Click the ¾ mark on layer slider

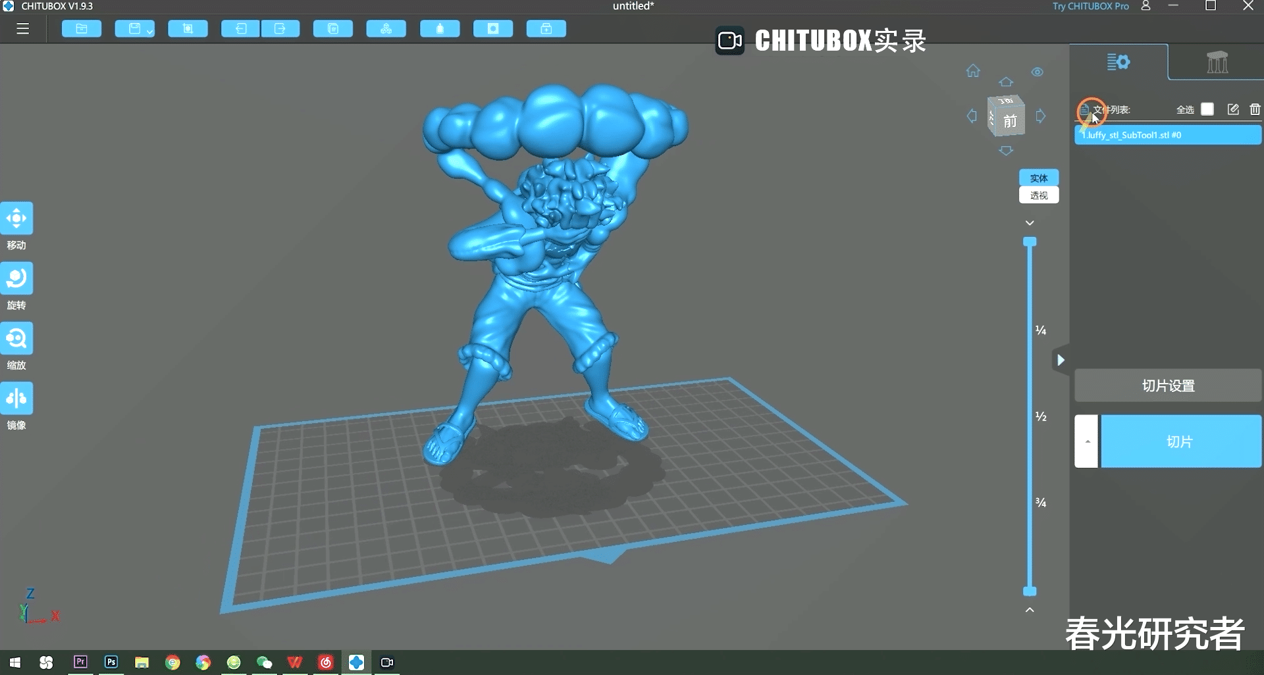1041,503
